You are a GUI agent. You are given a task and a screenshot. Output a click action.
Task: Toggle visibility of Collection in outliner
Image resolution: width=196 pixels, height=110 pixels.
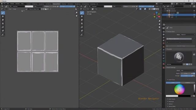click(194, 11)
